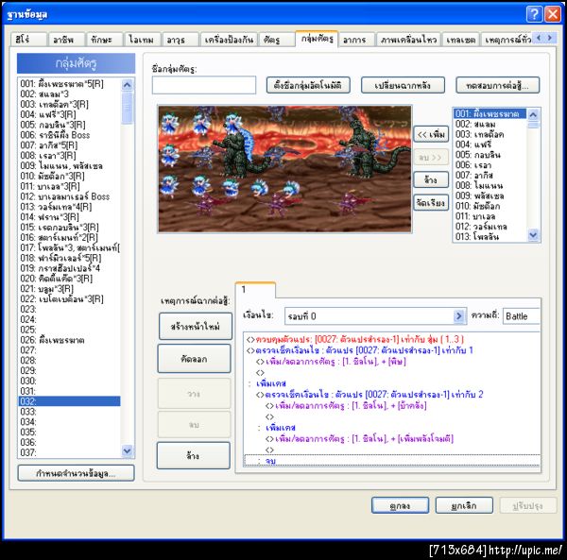This screenshot has width=567, height=560.
Task: Click the ล้าง button under battle events
Action: pos(193,455)
